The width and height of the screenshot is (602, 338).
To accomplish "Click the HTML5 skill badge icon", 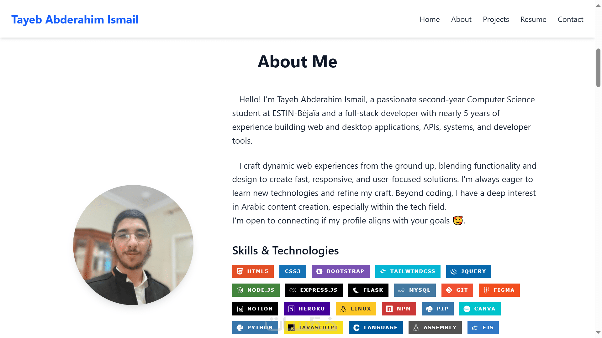I will coord(240,271).
